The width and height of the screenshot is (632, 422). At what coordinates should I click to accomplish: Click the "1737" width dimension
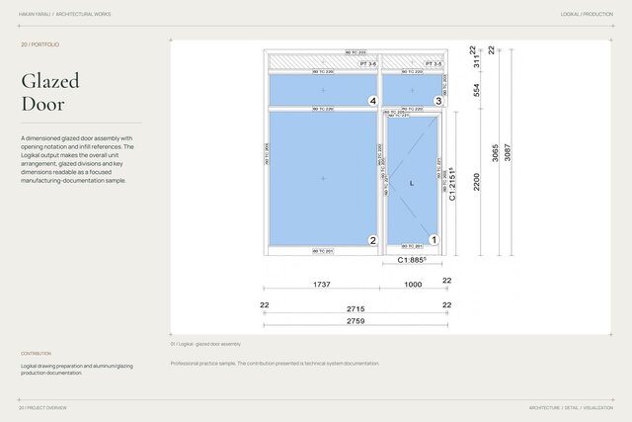pos(322,285)
